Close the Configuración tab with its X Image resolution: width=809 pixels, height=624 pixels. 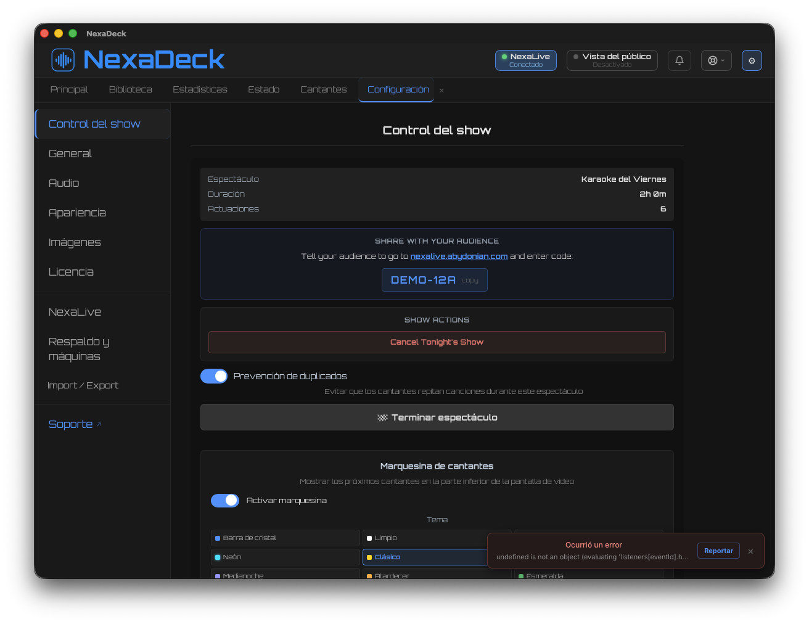(x=441, y=91)
